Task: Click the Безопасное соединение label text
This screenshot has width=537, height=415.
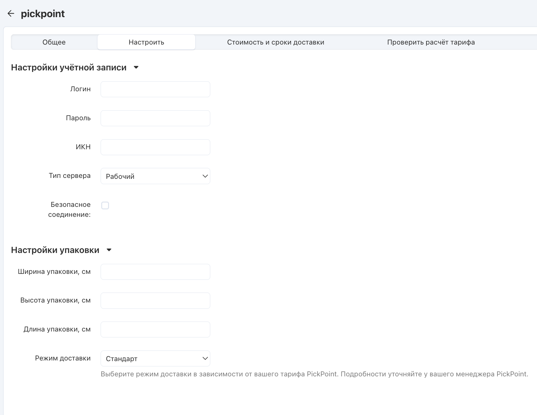Action: coord(70,209)
